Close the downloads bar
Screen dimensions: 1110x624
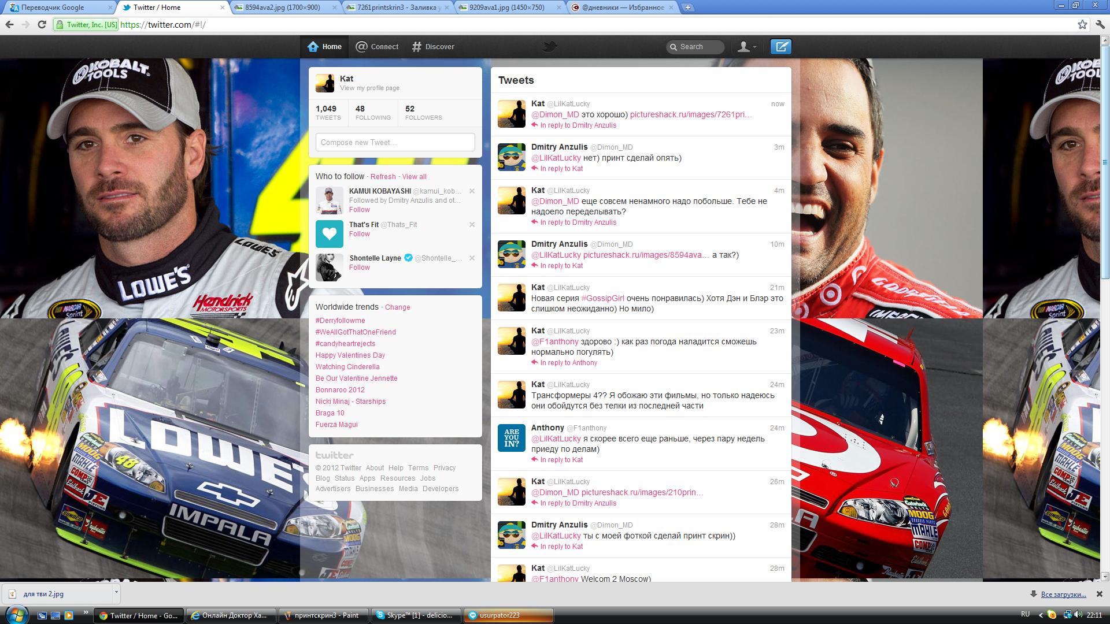point(1100,594)
